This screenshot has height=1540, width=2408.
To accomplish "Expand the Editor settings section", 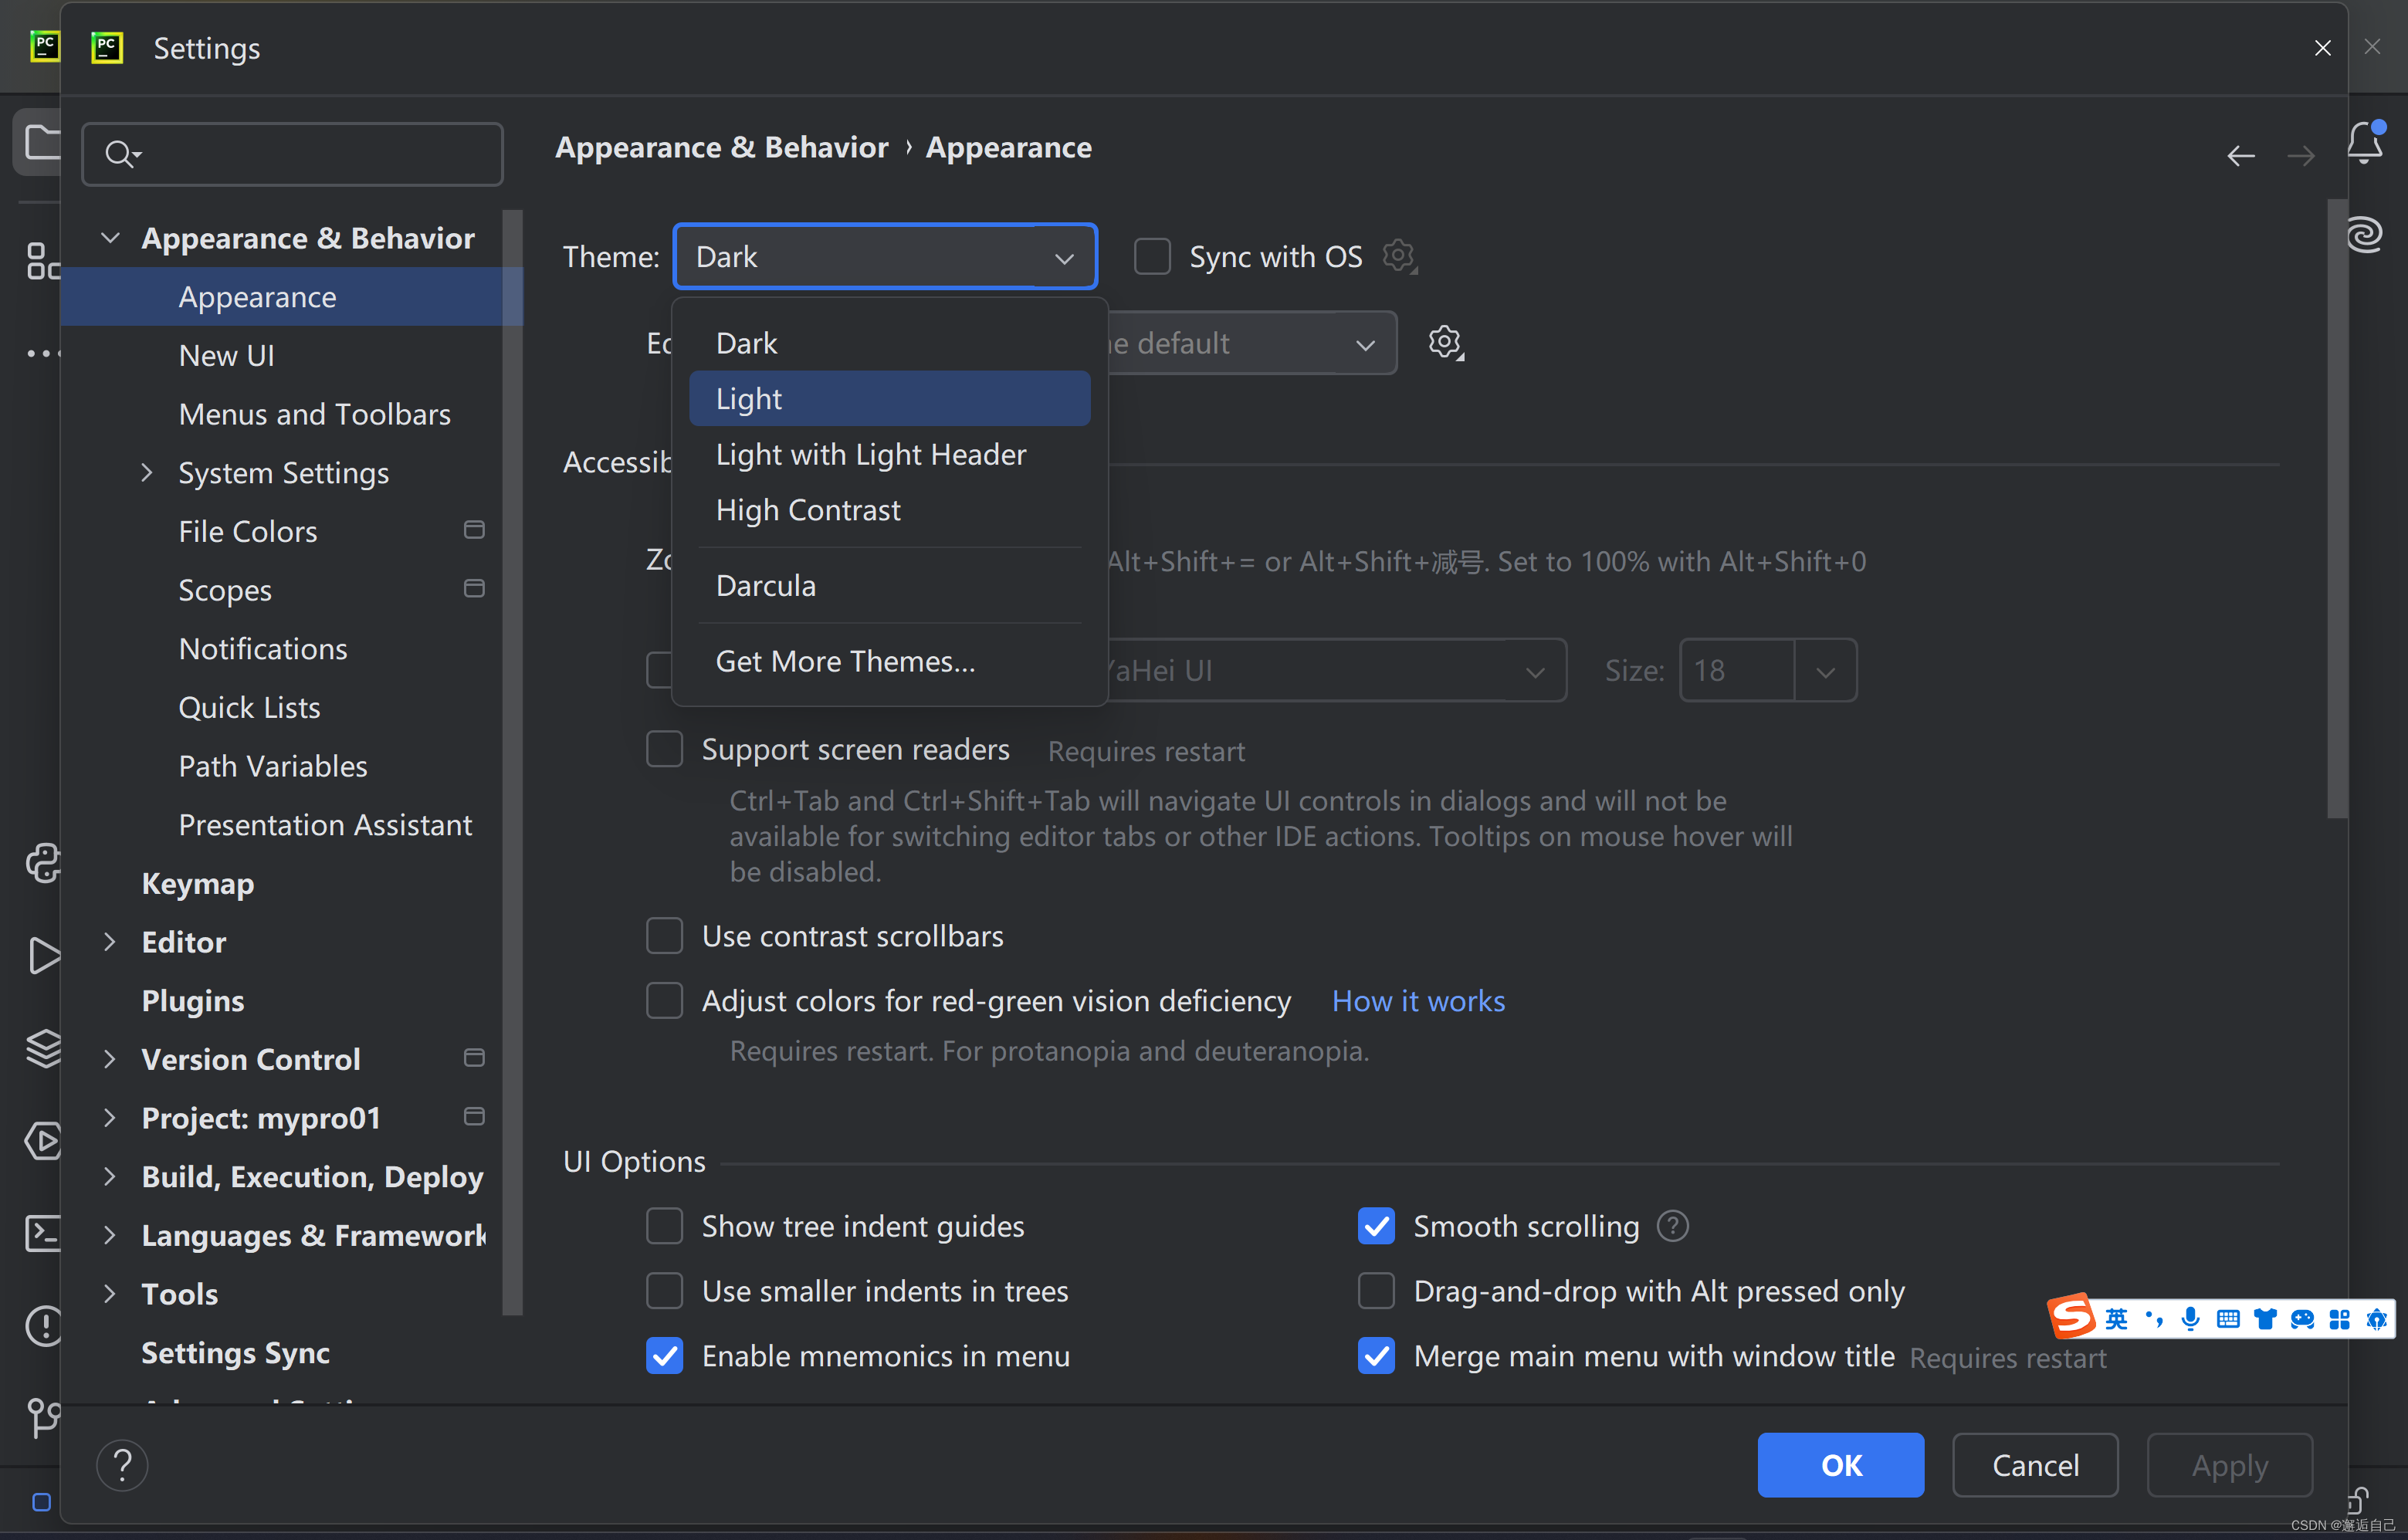I will [x=110, y=942].
